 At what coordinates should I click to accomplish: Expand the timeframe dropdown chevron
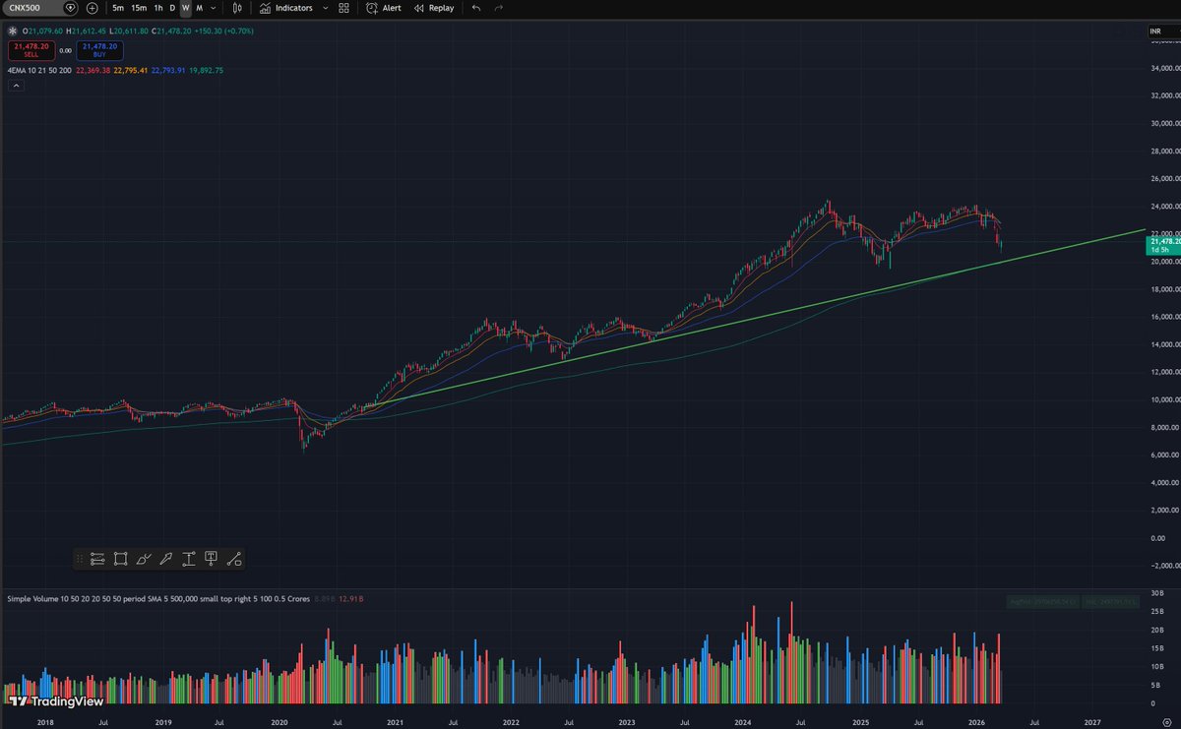(214, 8)
